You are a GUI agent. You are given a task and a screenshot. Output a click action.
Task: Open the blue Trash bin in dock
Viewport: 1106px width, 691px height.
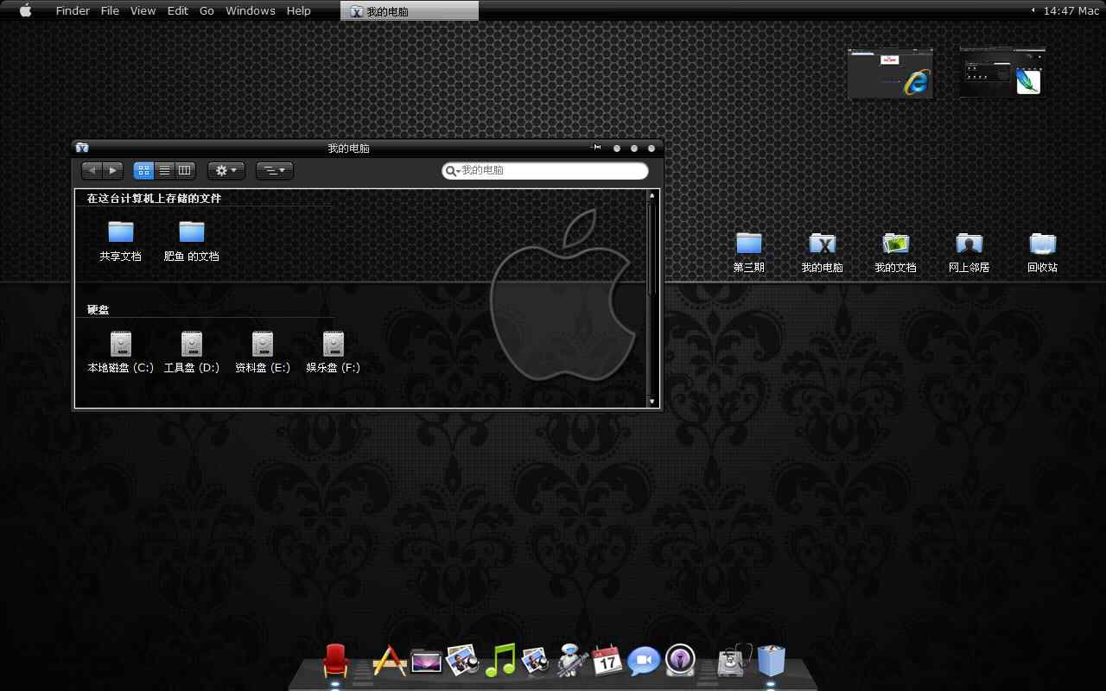tap(771, 661)
